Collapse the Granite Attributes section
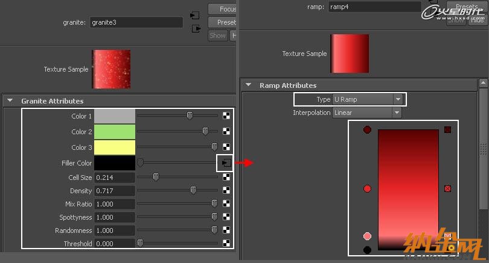The width and height of the screenshot is (489, 263). pyautogui.click(x=10, y=101)
